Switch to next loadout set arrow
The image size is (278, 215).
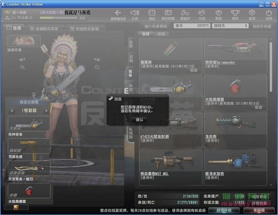coord(46,111)
